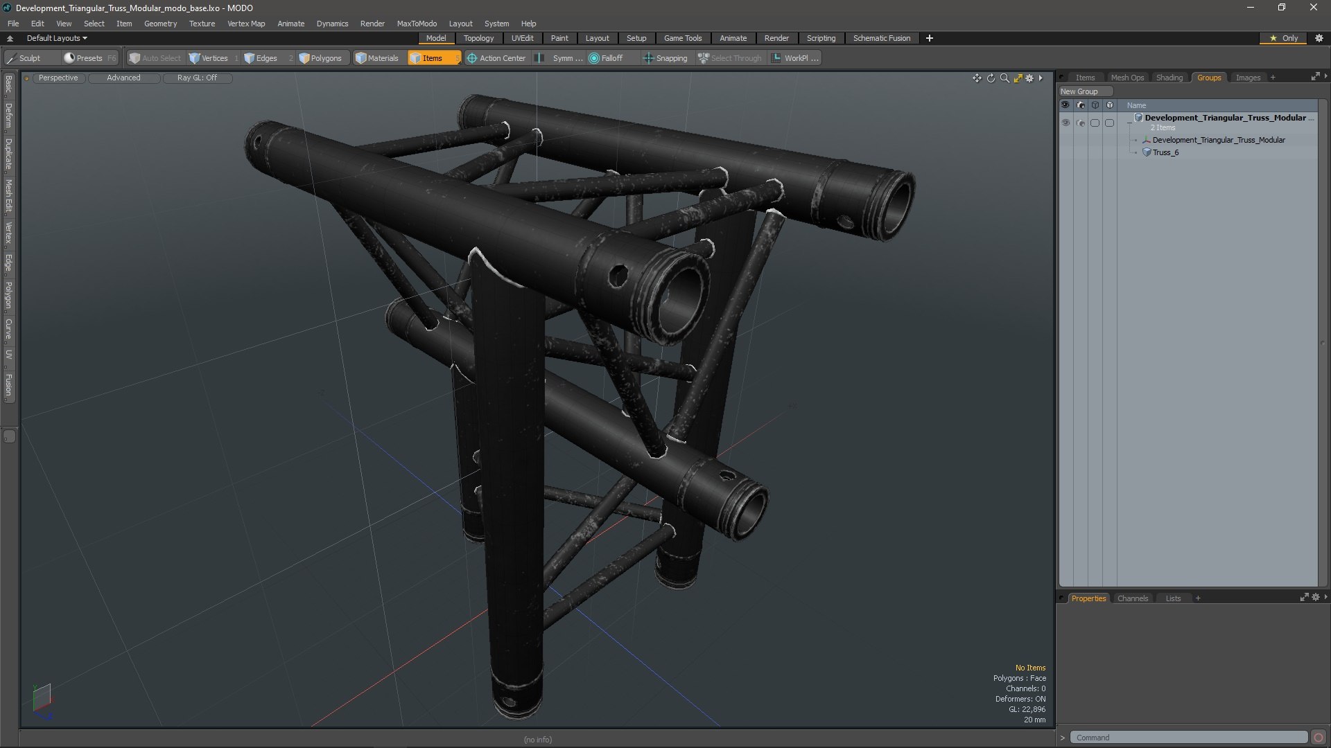Open the Action Center options
Viewport: 1331px width, 748px height.
[x=496, y=58]
